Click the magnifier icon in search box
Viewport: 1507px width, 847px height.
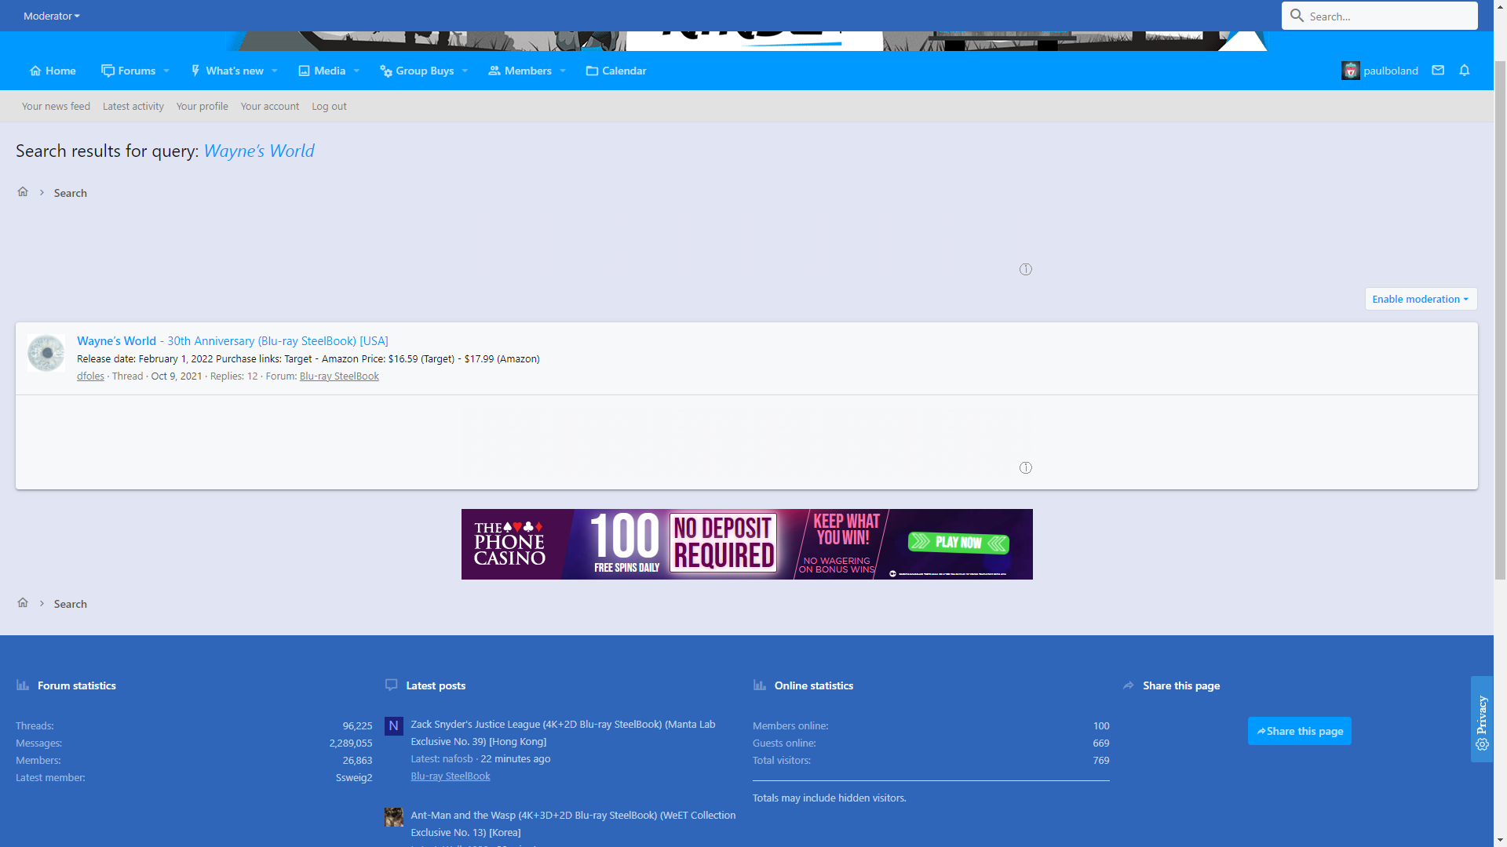1297,16
